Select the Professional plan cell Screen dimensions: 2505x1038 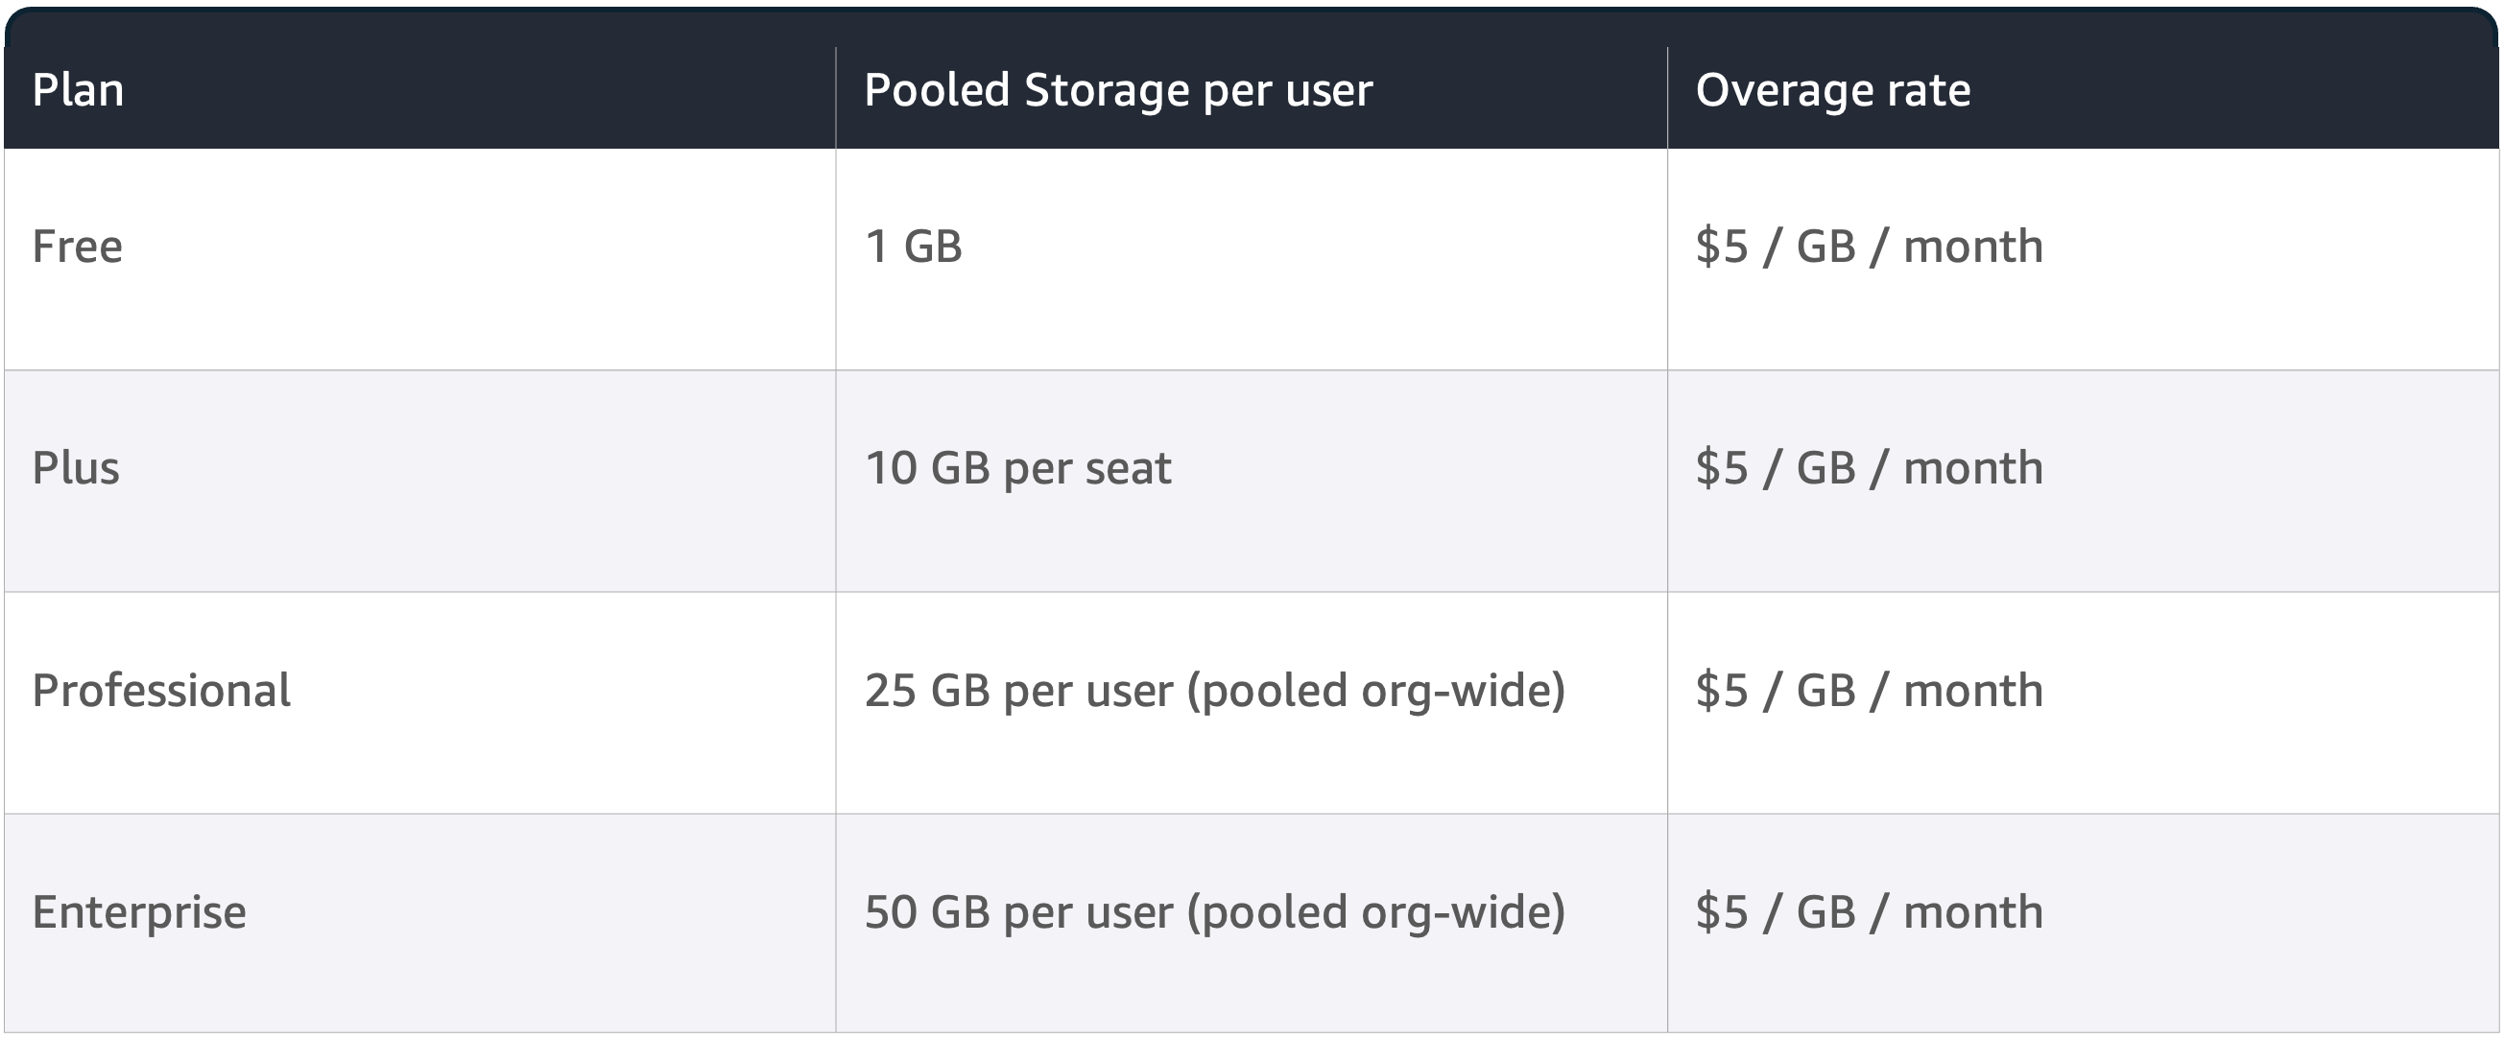[161, 690]
